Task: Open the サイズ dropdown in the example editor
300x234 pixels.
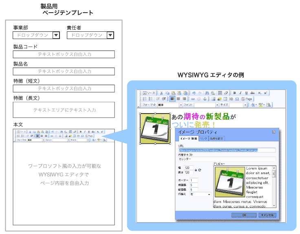Action: [238, 105]
